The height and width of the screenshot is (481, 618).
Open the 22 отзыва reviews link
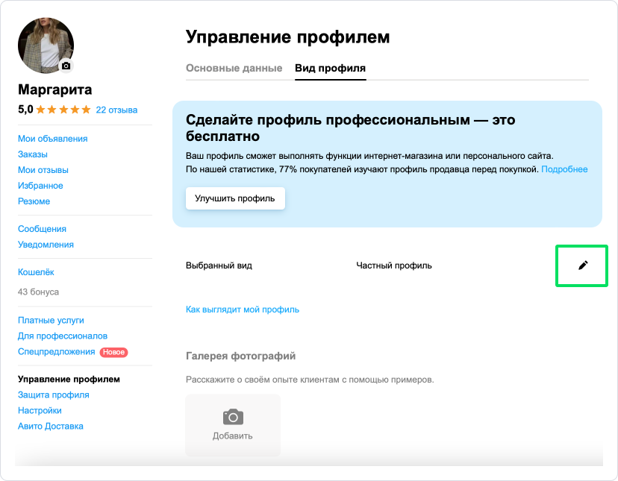(116, 110)
